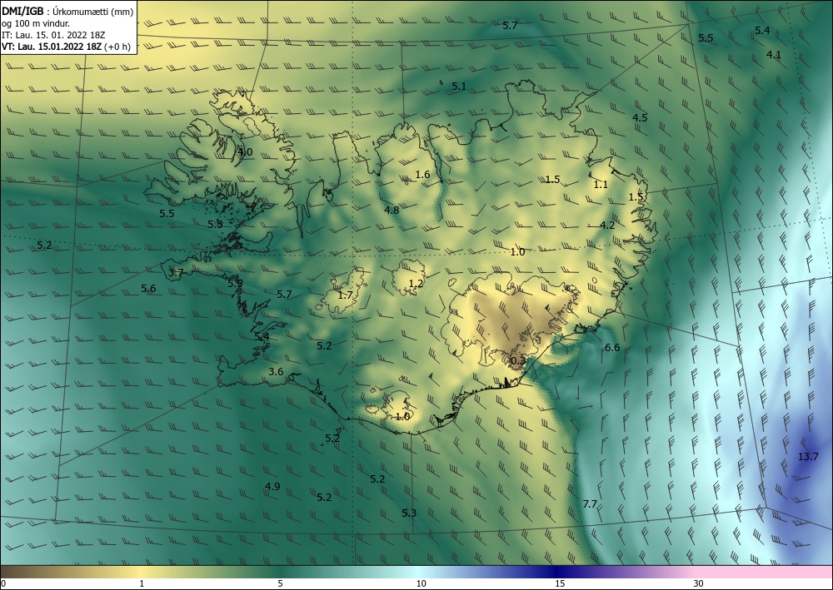833x590 pixels.
Task: Click the 4.5 value off the northeast coast
Action: [640, 118]
